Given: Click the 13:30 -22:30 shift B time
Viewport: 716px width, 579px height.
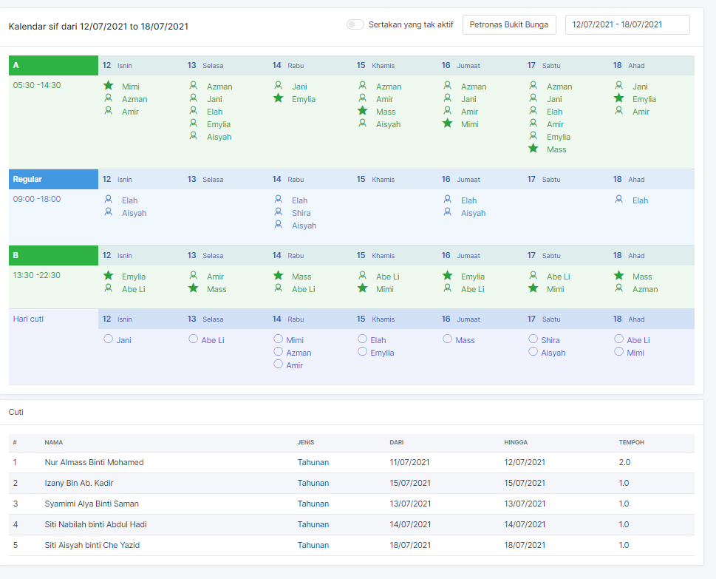Looking at the screenshot, I should (37, 275).
